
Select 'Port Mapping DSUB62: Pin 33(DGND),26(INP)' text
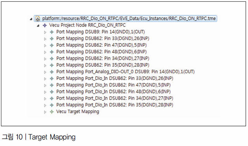coord(103,39)
